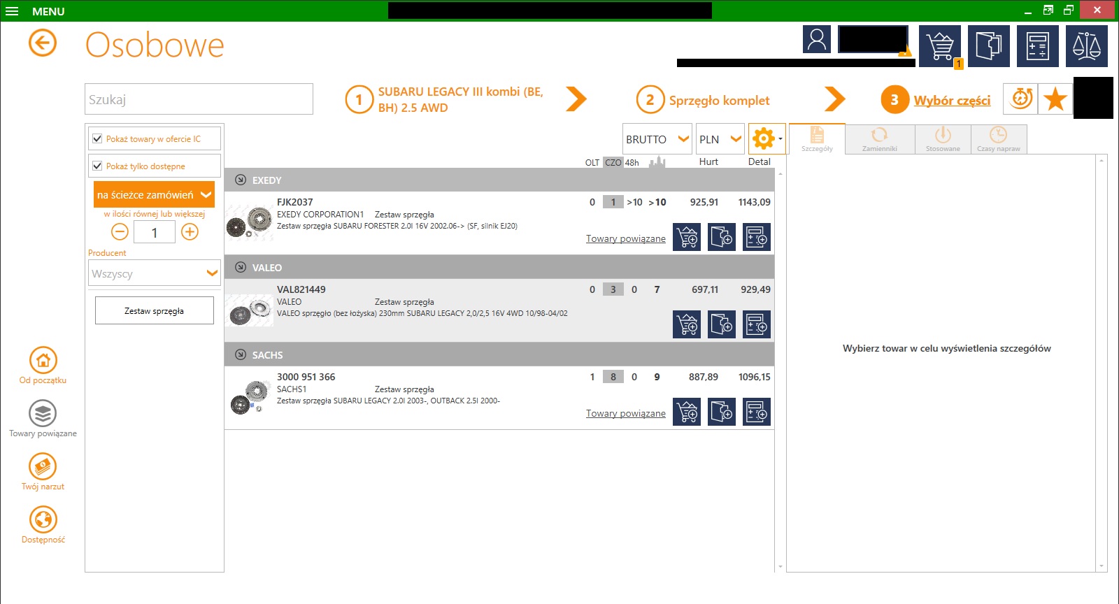Expand the Producent 'Wszyscy' dropdown

click(x=155, y=273)
